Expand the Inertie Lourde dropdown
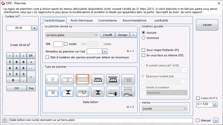This screenshot has height=125, width=223. 164,109
